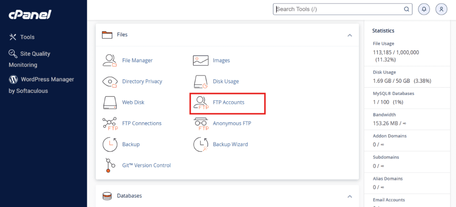Image resolution: width=456 pixels, height=207 pixels.
Task: Open the user account avatar menu
Action: point(441,9)
